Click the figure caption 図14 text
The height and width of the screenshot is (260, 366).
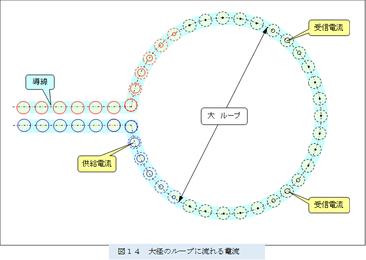(x=186, y=251)
